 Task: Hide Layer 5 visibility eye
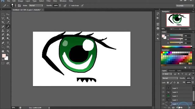[x=163, y=88]
